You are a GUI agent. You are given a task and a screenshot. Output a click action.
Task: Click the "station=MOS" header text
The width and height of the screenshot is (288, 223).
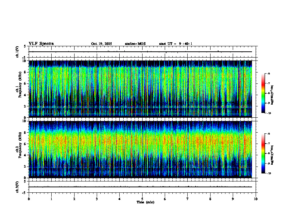(x=135, y=44)
